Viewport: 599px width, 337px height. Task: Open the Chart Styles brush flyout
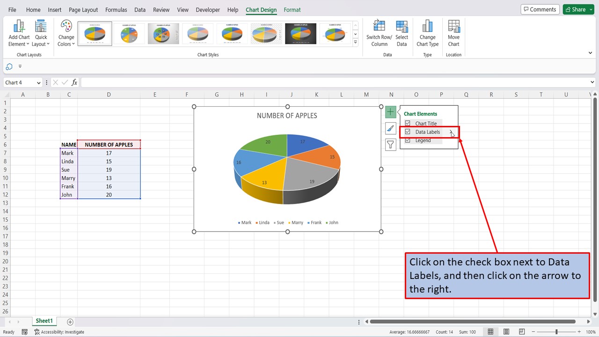[390, 128]
